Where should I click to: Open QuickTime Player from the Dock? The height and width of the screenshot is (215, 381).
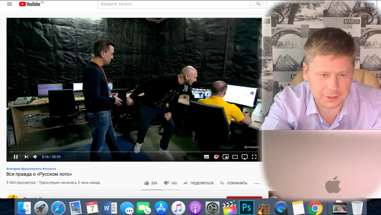pyautogui.click(x=281, y=208)
